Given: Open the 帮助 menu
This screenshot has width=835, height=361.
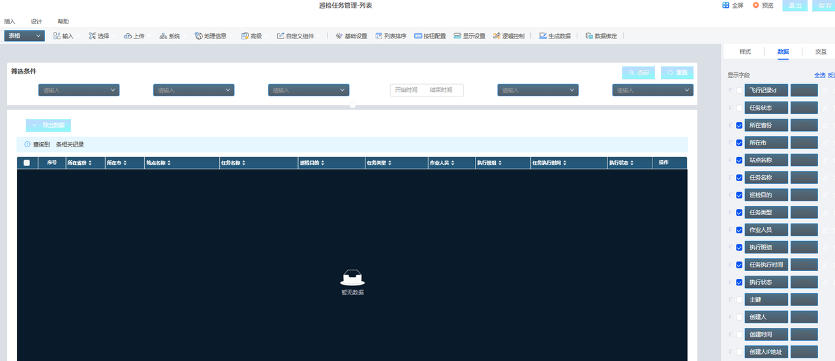Looking at the screenshot, I should pos(63,22).
